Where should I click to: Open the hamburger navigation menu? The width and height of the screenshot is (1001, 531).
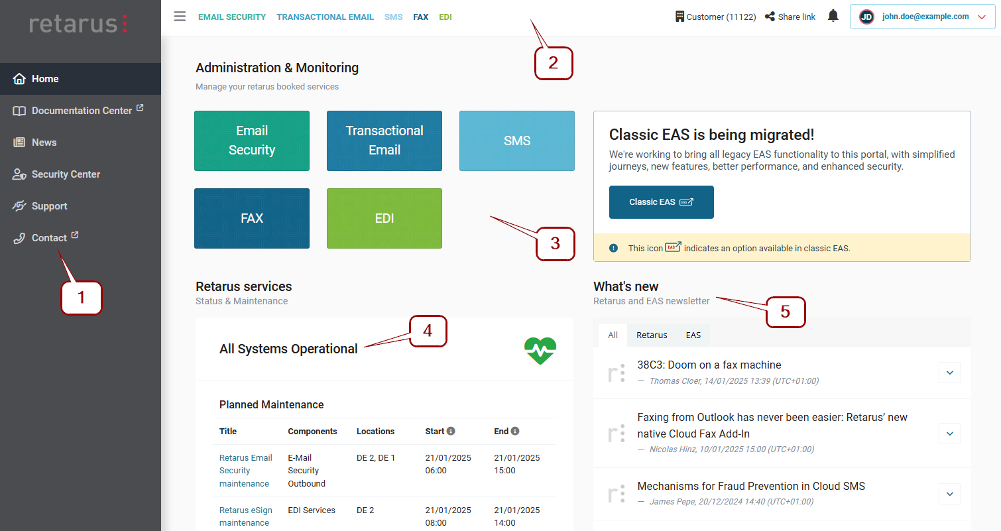click(180, 17)
